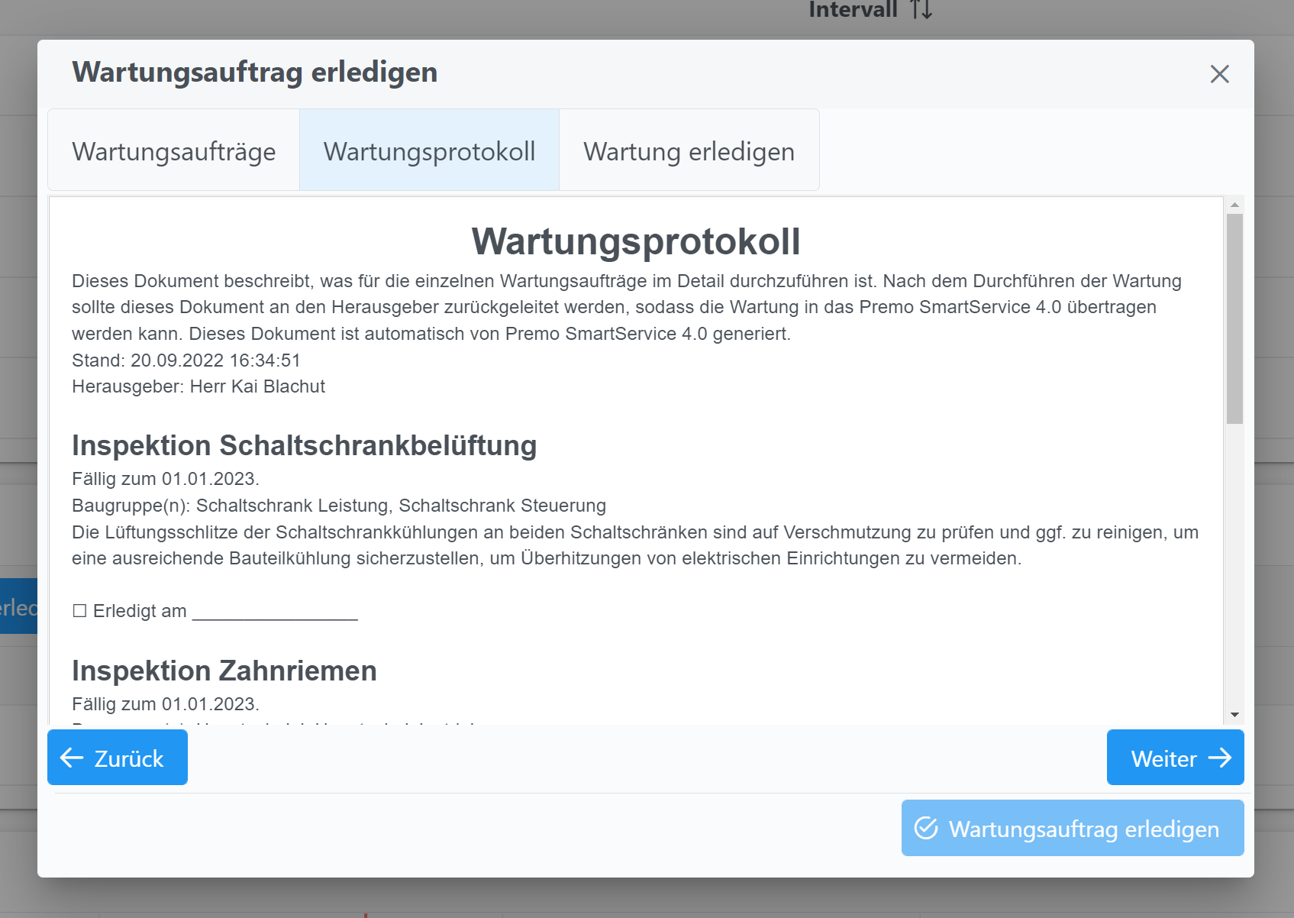
Task: Proceed with the Weiter button
Action: coord(1174,758)
